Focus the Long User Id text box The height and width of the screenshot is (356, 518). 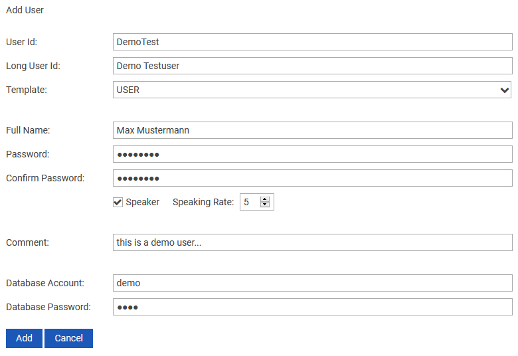click(x=312, y=66)
